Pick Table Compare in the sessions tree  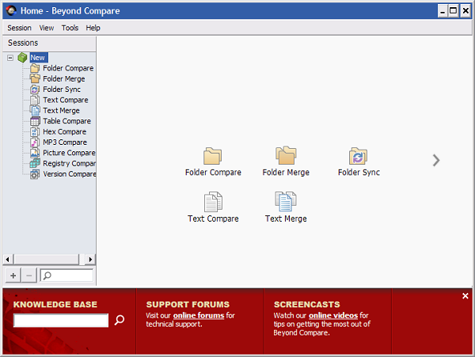(66, 121)
